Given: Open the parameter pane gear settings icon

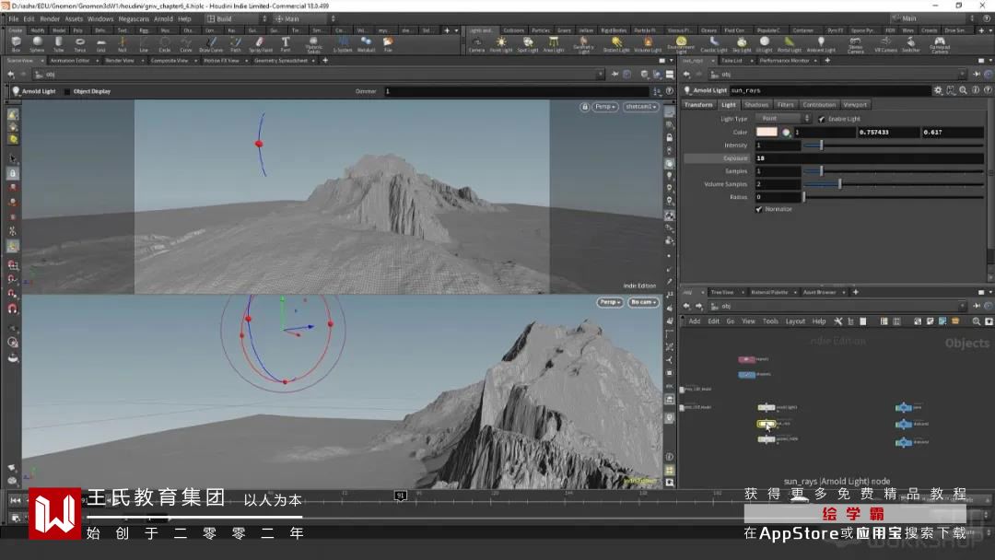Looking at the screenshot, I should [x=938, y=90].
